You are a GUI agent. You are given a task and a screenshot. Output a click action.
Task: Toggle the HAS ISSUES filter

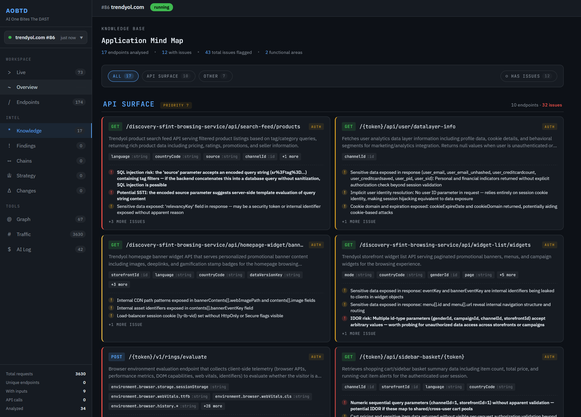(x=528, y=76)
